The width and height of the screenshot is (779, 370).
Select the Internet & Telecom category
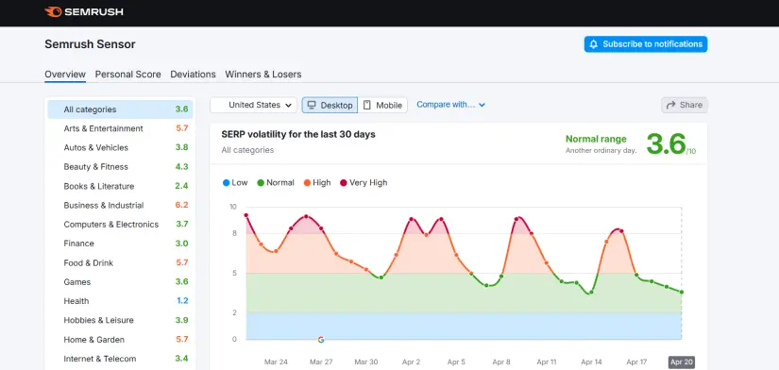click(x=120, y=359)
